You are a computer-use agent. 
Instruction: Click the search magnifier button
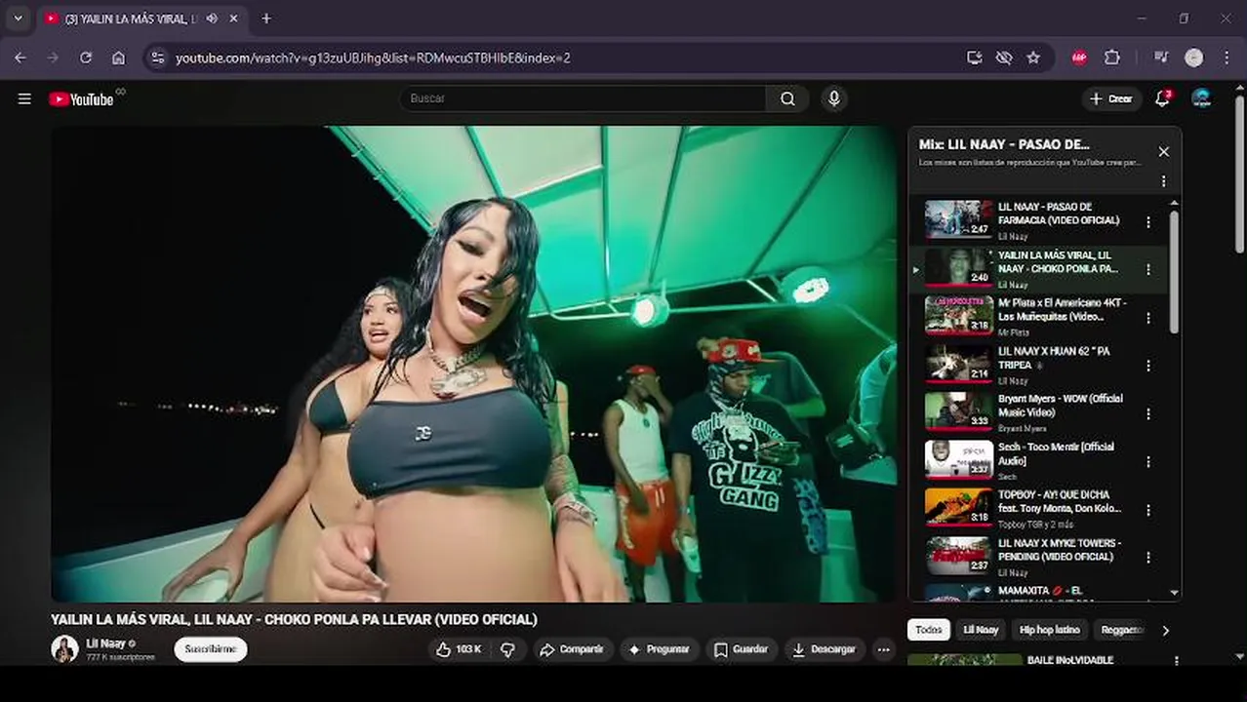click(x=787, y=98)
